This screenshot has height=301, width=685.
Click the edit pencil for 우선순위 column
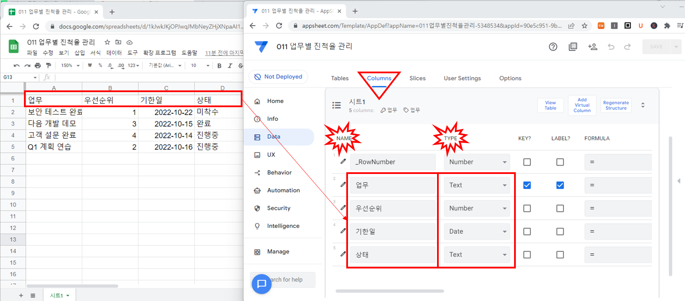343,208
